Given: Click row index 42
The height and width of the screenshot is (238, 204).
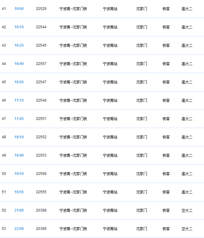Looking at the screenshot, I should pyautogui.click(x=4, y=27).
